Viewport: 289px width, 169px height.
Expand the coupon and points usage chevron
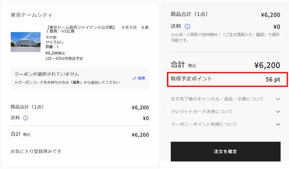pos(278,124)
